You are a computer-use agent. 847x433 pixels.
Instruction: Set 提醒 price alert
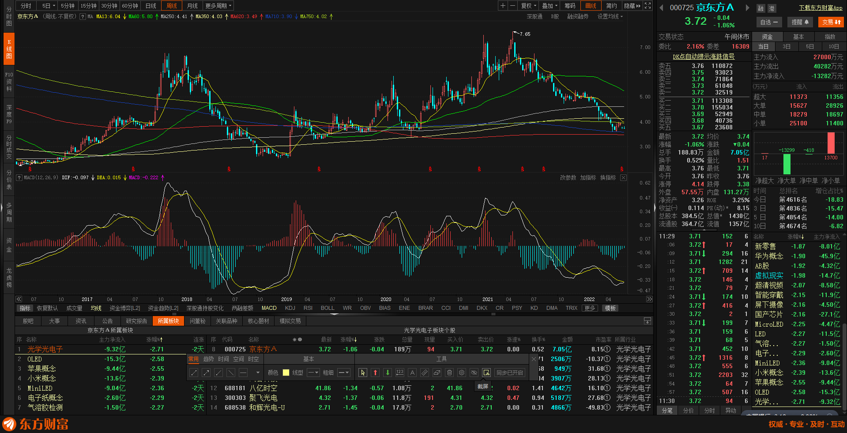pyautogui.click(x=800, y=22)
